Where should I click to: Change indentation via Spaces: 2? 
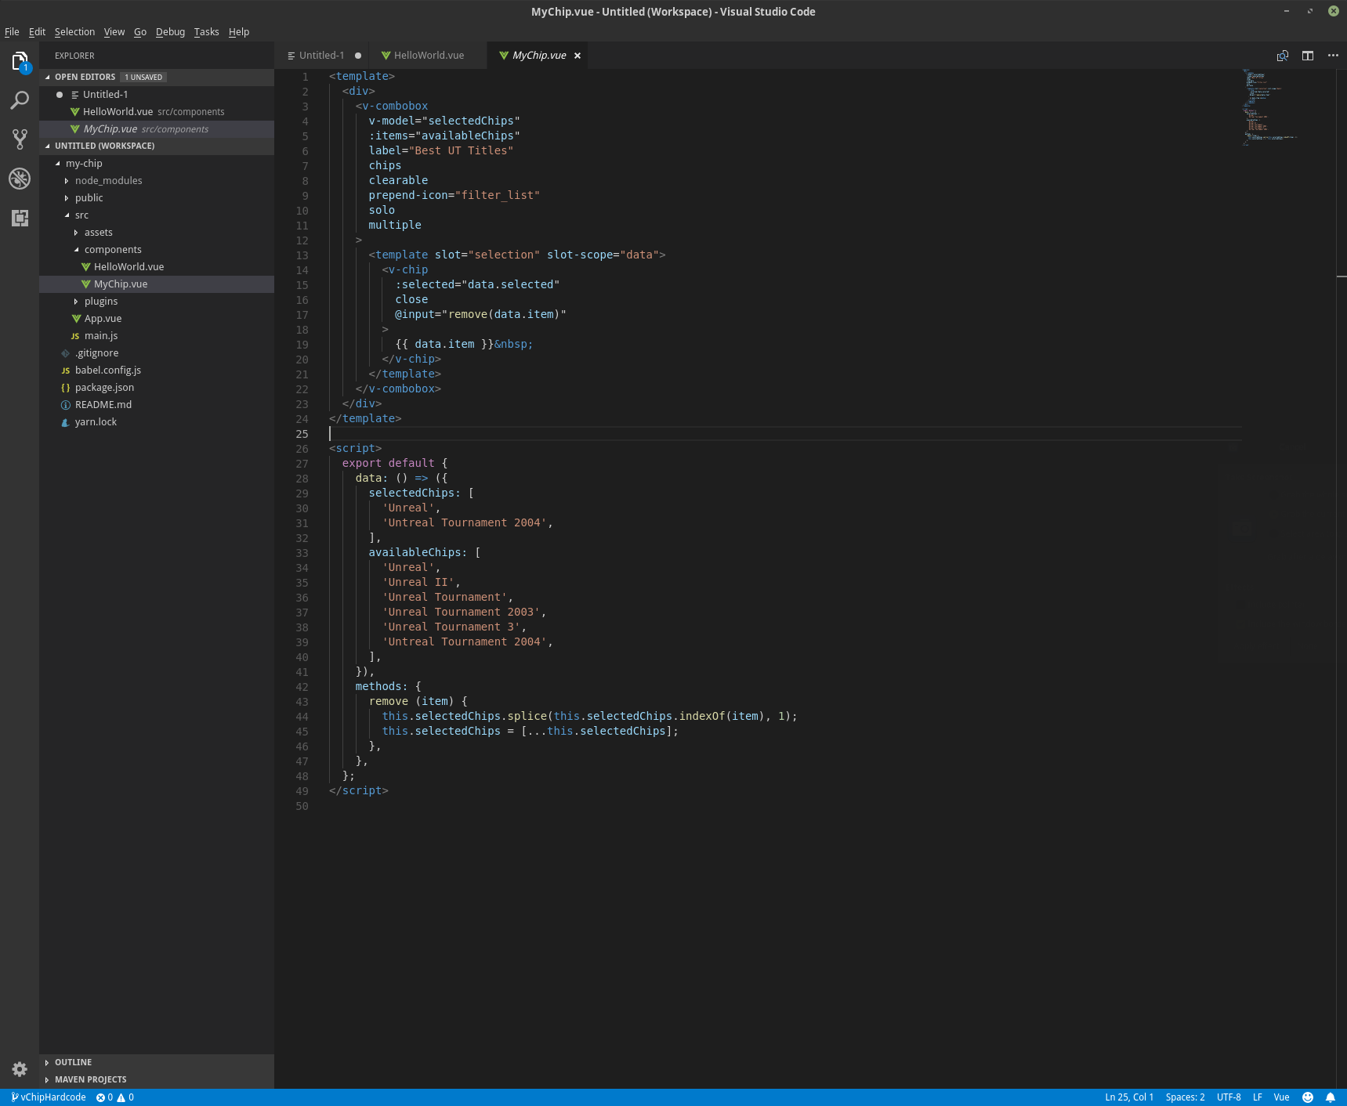(x=1184, y=1097)
